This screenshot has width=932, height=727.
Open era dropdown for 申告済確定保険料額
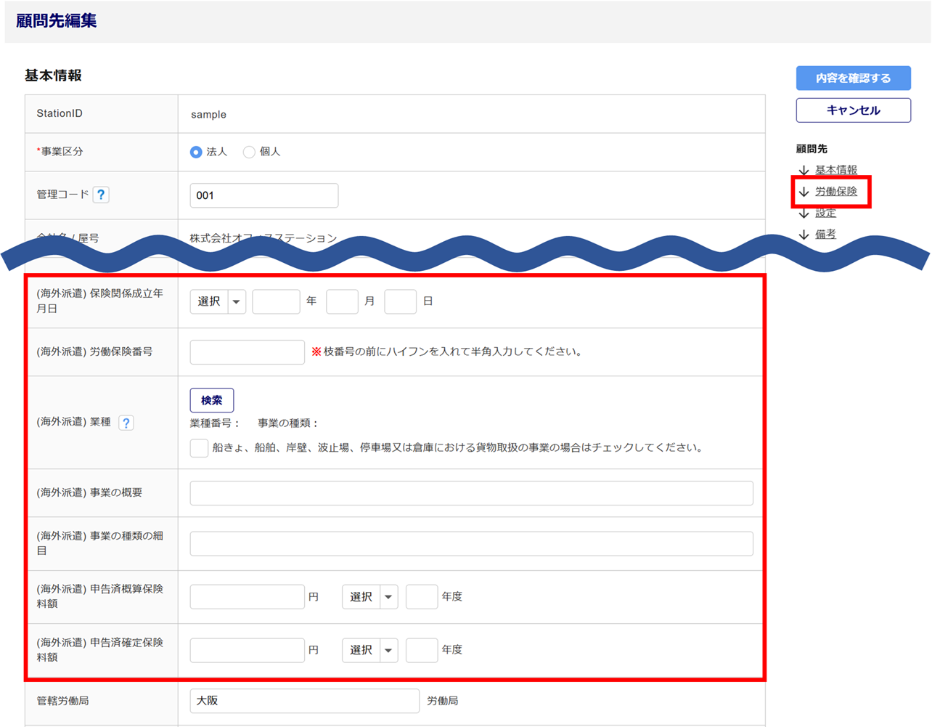tap(369, 650)
